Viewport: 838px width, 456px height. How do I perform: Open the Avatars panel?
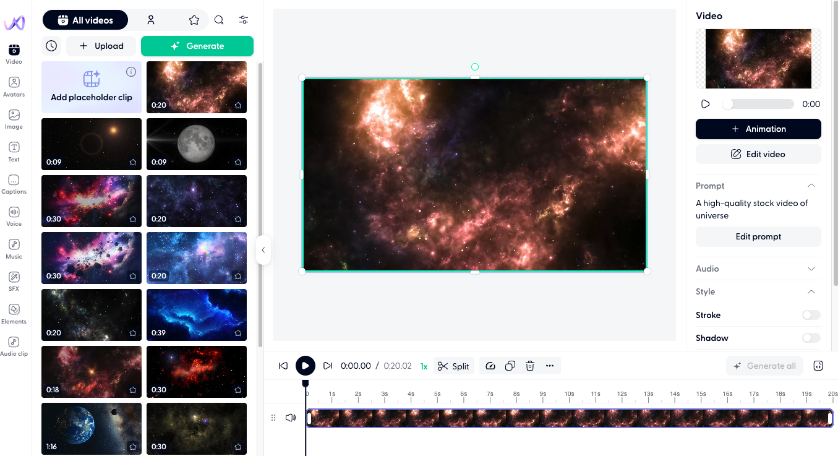(x=14, y=87)
